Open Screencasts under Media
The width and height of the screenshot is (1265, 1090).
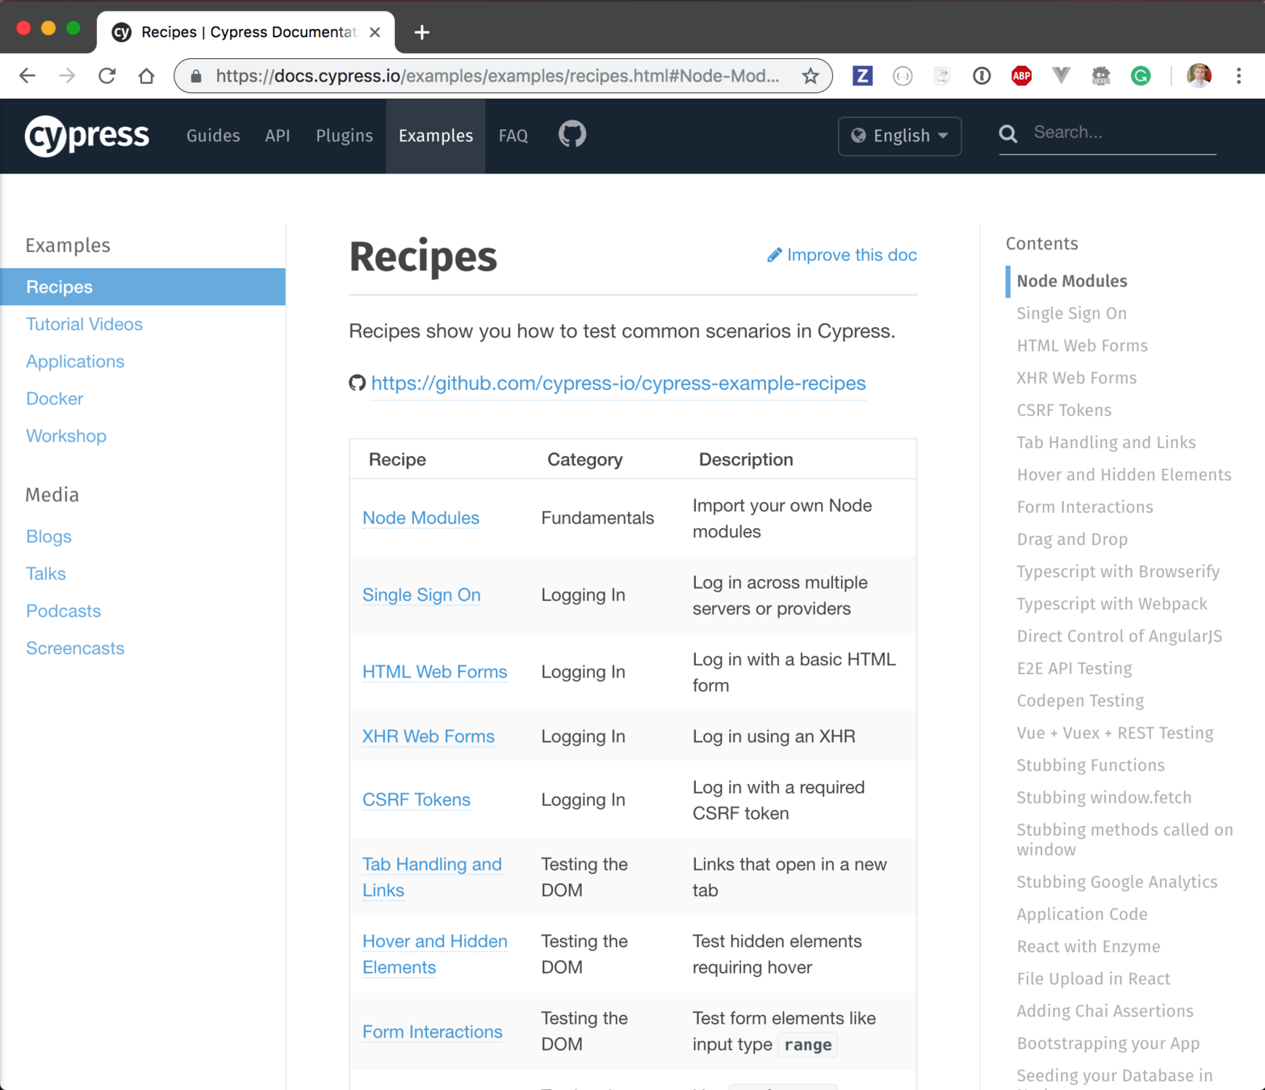pyautogui.click(x=75, y=648)
